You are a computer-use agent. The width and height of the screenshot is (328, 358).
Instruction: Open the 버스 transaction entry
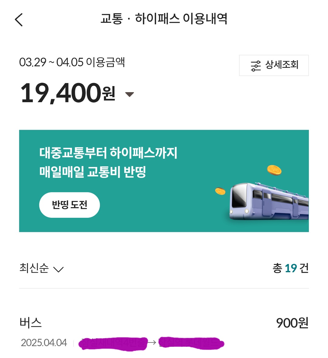tap(30, 323)
